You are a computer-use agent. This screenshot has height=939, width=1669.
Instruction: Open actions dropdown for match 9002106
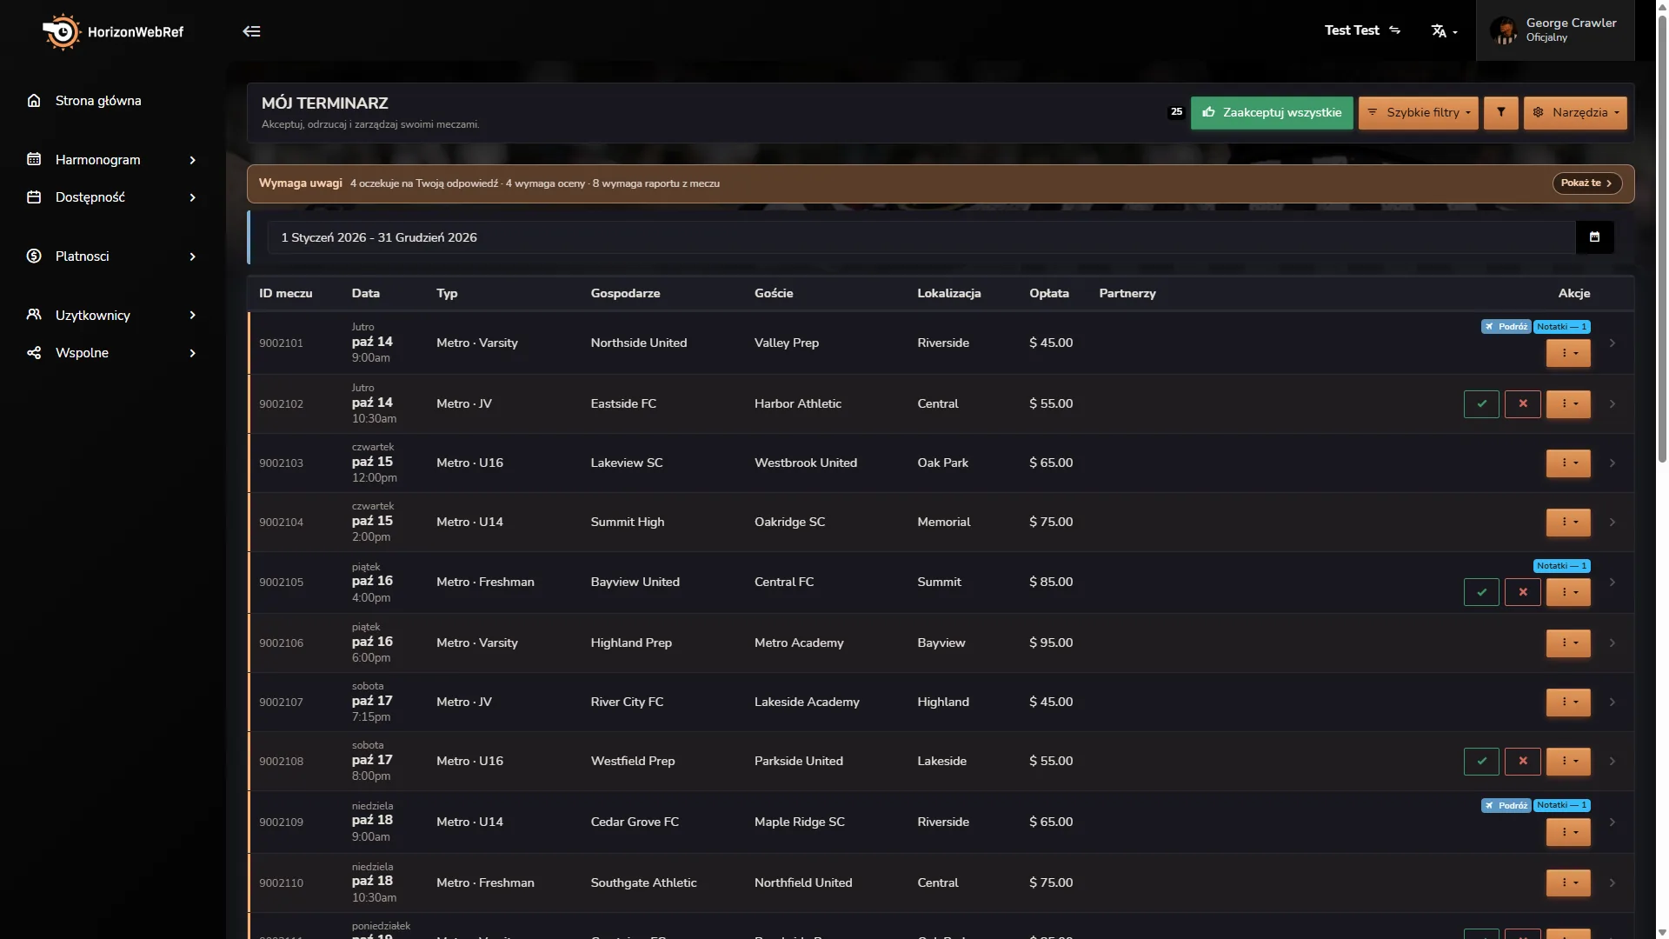tap(1568, 643)
